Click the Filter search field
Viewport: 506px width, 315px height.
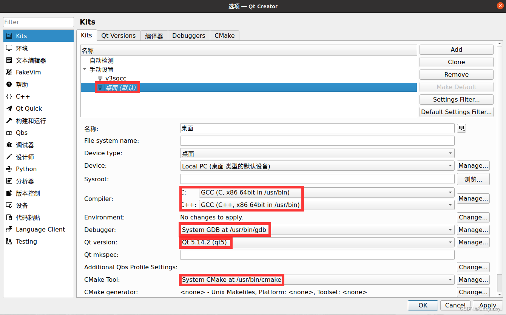(38, 22)
